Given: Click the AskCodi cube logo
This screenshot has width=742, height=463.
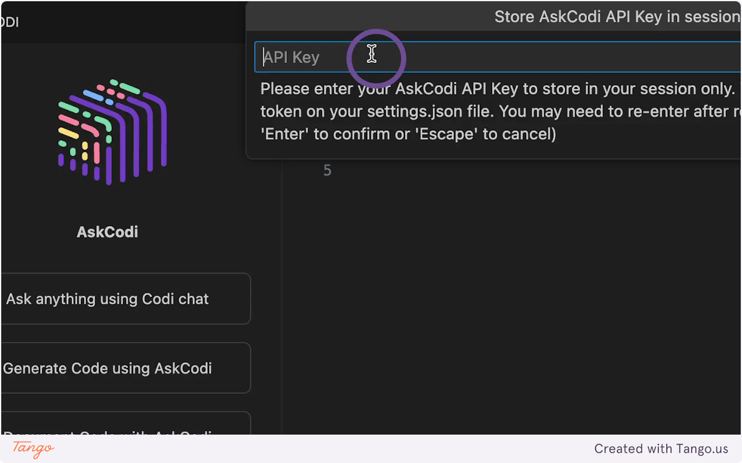Looking at the screenshot, I should (x=112, y=131).
